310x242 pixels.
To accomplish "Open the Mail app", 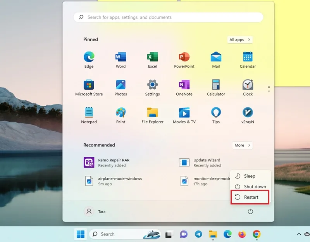I will 216,60.
